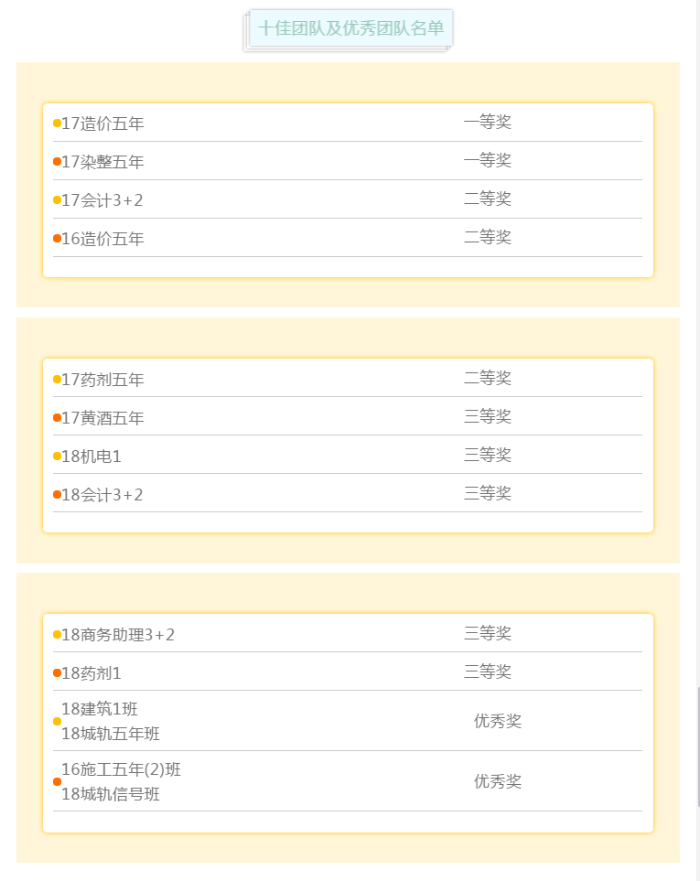700x881 pixels.
Task: Click the yellow bullet beside 17药剂五年
Action: 57,380
